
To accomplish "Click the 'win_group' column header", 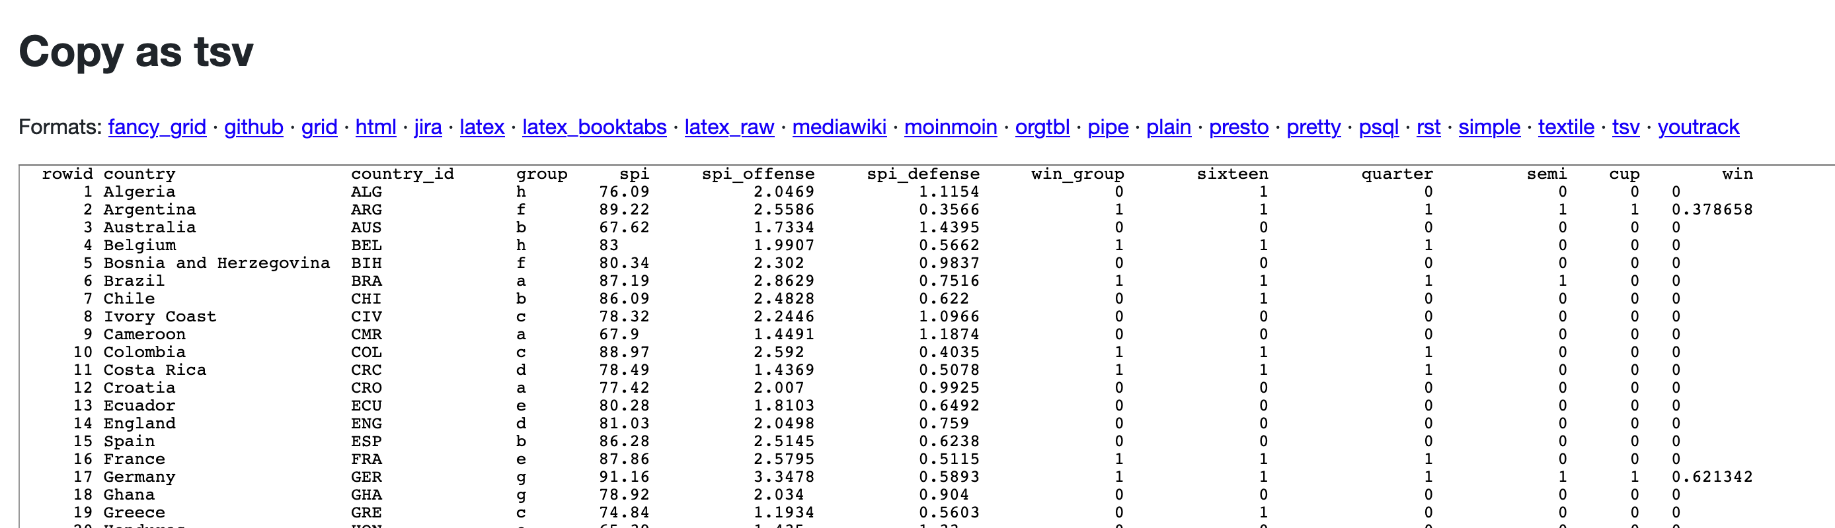I will [x=1077, y=174].
